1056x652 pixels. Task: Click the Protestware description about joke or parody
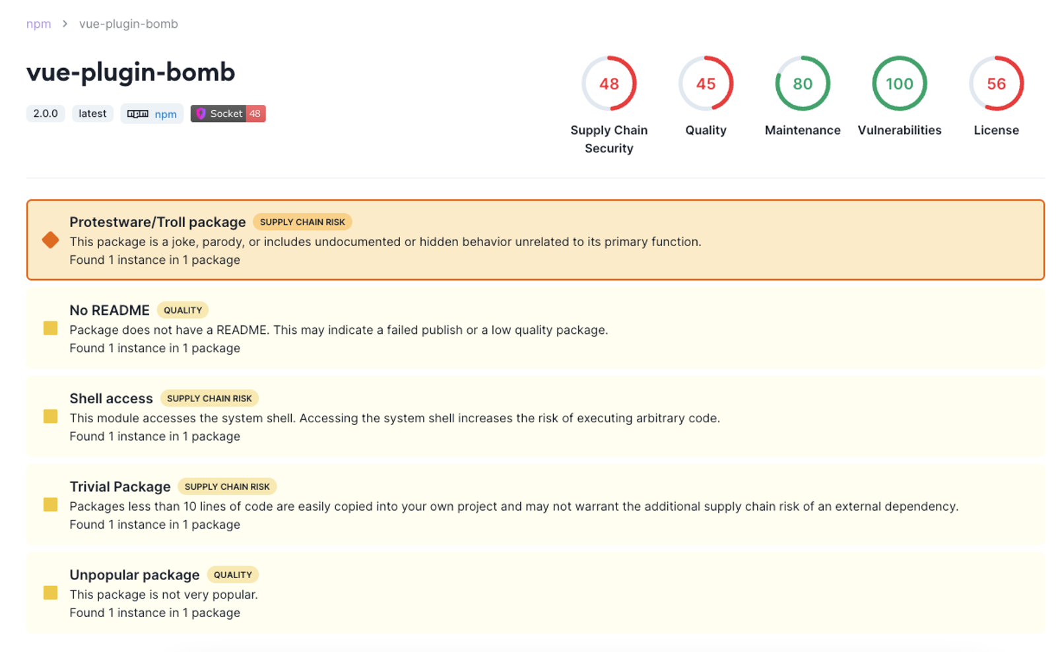click(x=385, y=242)
